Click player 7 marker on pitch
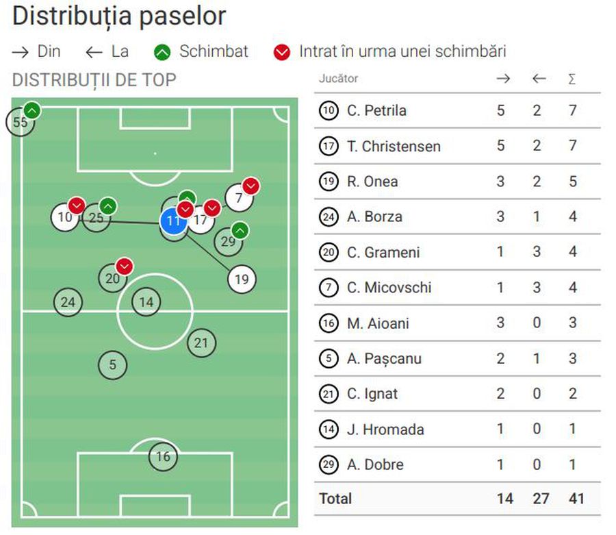The width and height of the screenshot is (616, 535). [x=238, y=199]
